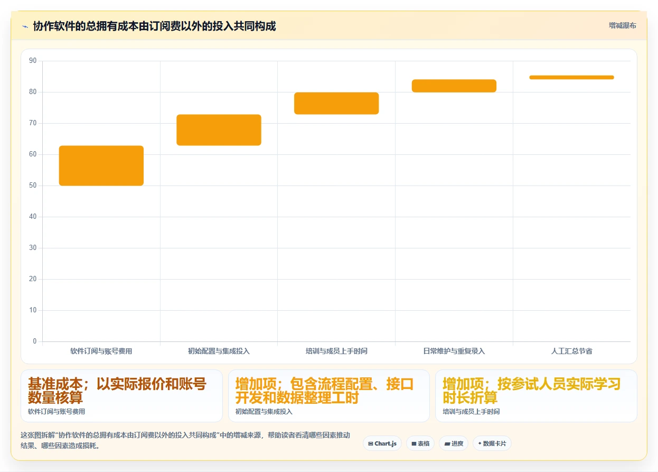Click the lightning icon beside the chart title
This screenshot has width=658, height=472.
[25, 26]
